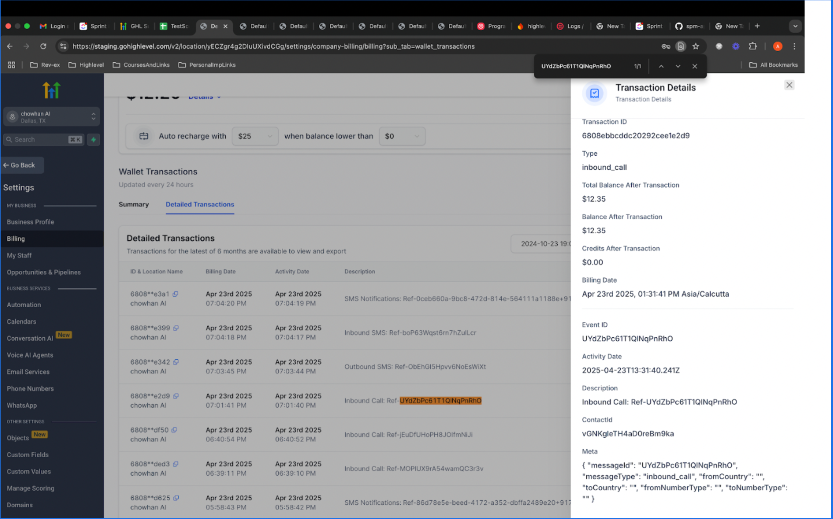Click the HighLevel arrows logo
This screenshot has height=519, width=833.
52,90
